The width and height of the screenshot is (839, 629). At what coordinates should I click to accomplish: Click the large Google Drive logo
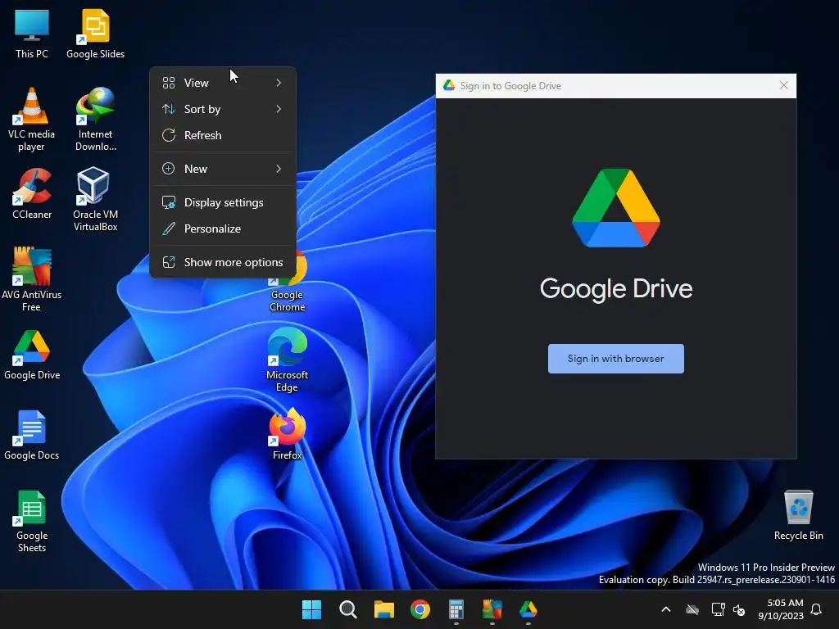click(616, 208)
